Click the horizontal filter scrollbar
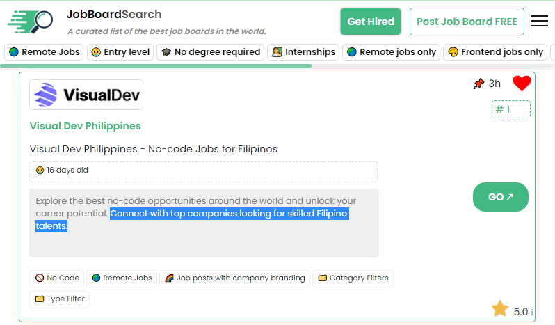Viewport: 555px width, 325px height. [156, 66]
